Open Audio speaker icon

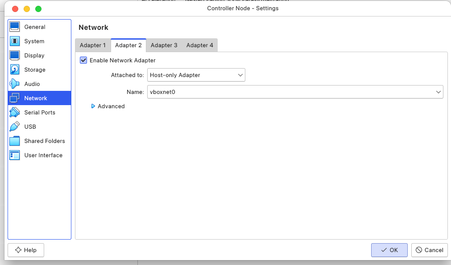pos(15,84)
